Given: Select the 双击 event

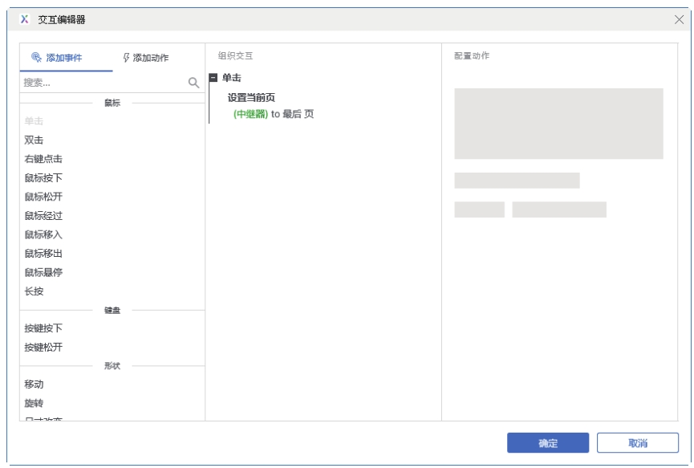Looking at the screenshot, I should 34,140.
